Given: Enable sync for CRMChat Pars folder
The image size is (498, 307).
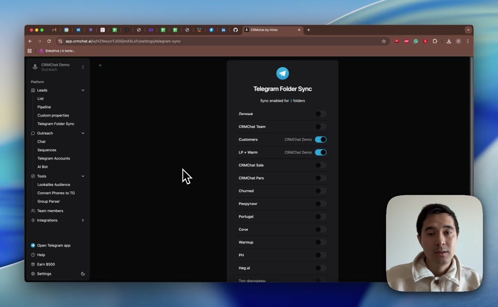Looking at the screenshot, I should [x=321, y=178].
